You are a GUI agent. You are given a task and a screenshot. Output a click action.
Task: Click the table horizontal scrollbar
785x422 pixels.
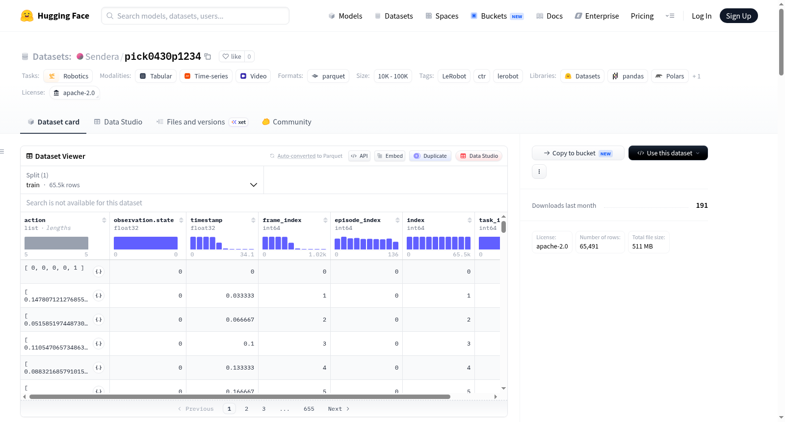click(x=240, y=397)
